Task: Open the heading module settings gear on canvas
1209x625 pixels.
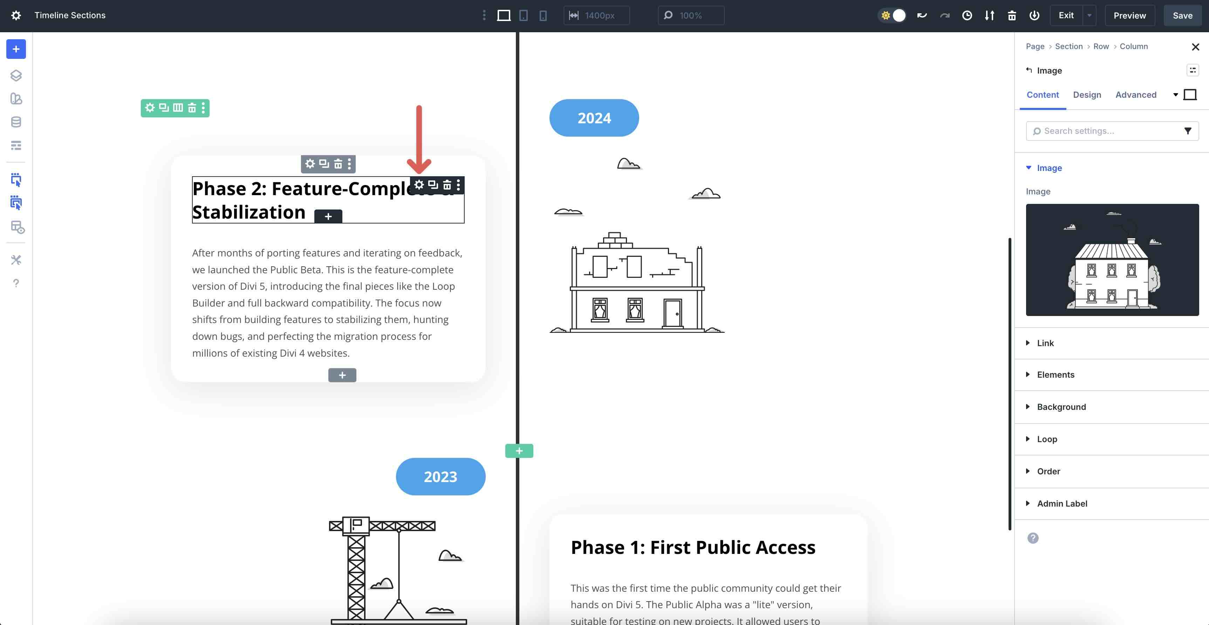Action: pos(419,184)
